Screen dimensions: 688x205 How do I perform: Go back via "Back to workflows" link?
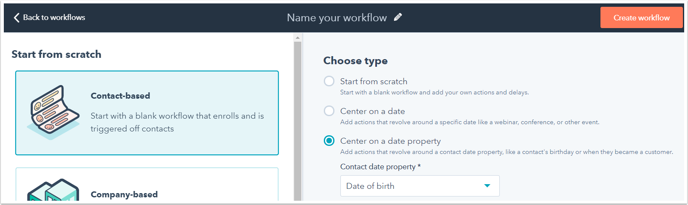tap(54, 17)
